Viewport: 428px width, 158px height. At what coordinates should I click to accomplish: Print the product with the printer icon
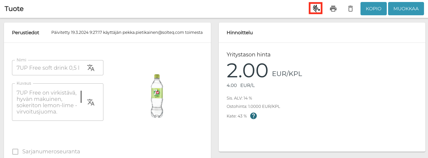(333, 9)
